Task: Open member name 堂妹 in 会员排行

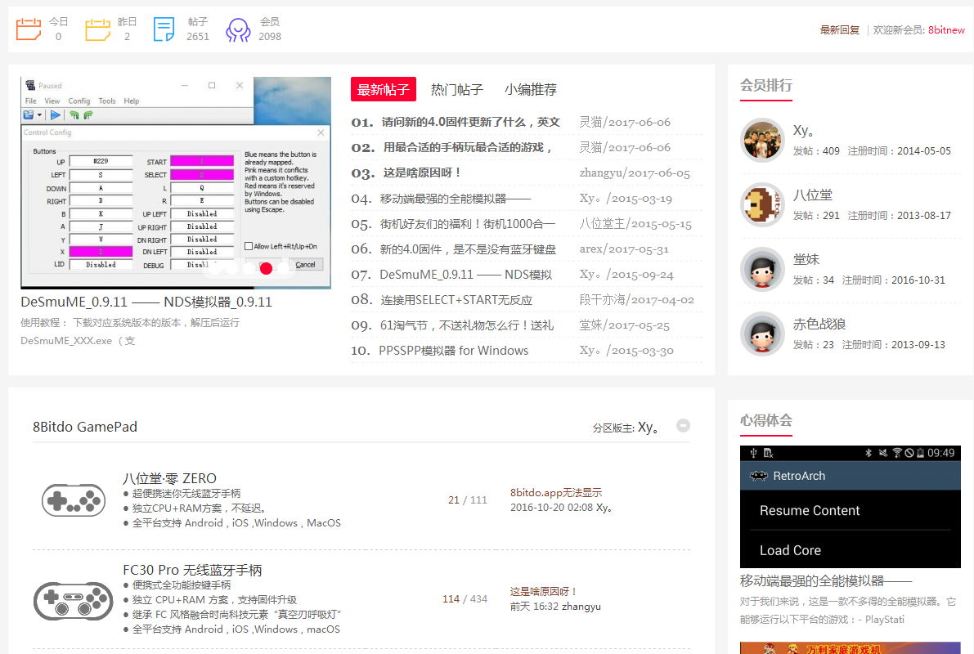Action: [806, 260]
